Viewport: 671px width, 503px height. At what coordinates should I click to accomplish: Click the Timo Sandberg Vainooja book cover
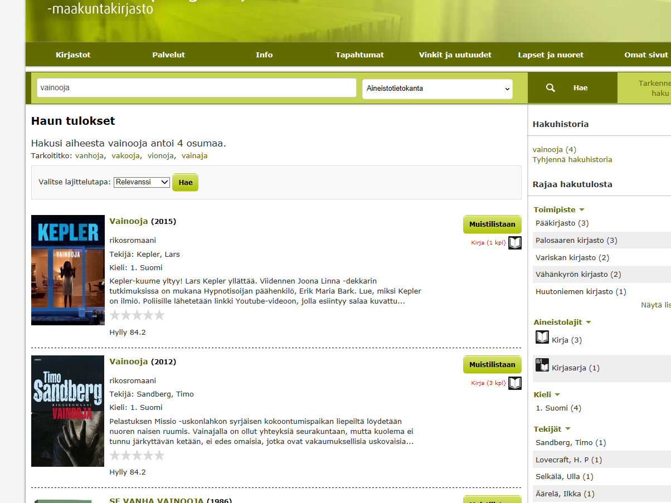(x=68, y=411)
